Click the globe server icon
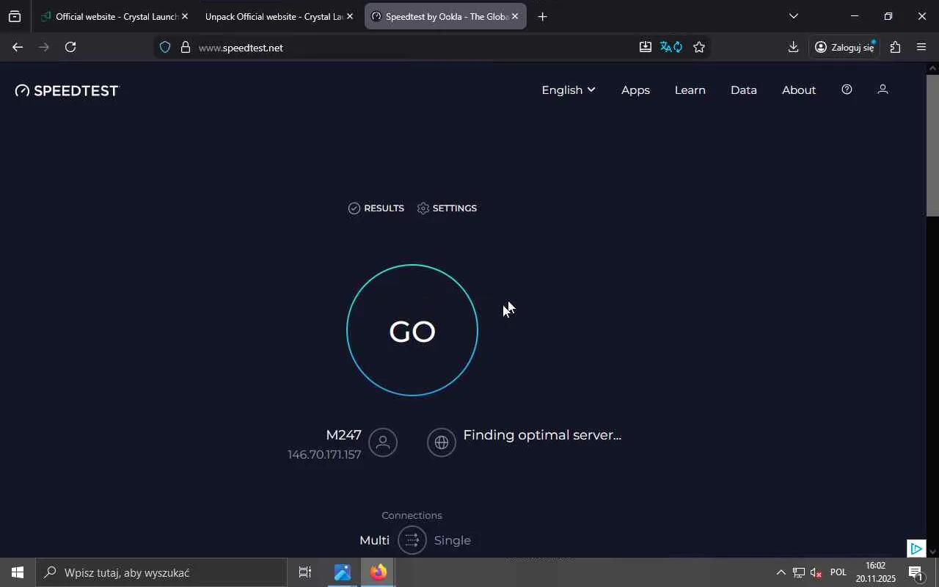This screenshot has width=939, height=587. coord(442,442)
